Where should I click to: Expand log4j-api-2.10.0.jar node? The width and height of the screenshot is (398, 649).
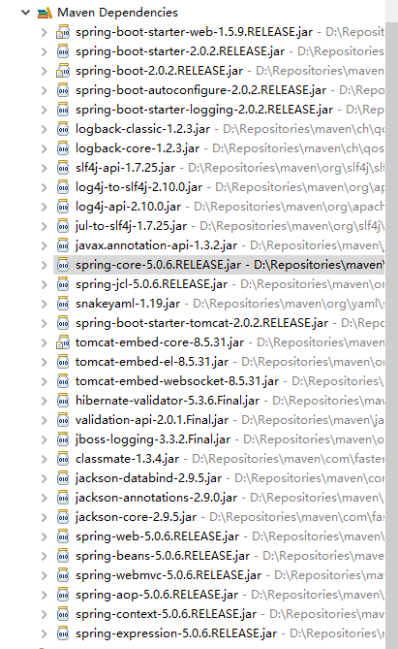(x=45, y=207)
